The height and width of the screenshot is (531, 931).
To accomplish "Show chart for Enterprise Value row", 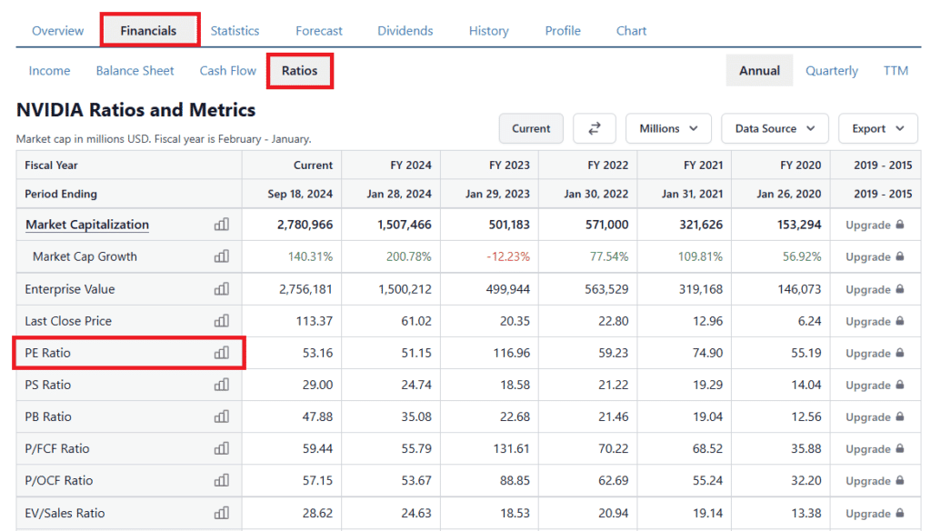I will (221, 289).
